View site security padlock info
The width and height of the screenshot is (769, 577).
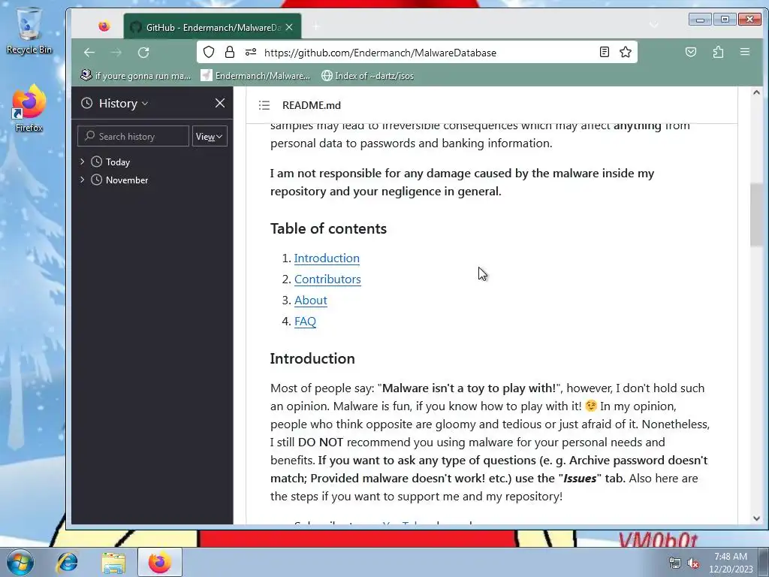coord(230,52)
